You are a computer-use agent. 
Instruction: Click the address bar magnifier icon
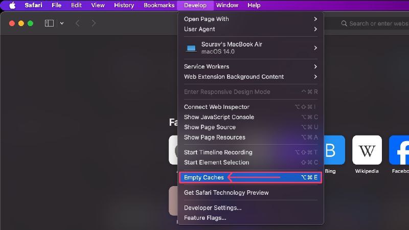[344, 24]
